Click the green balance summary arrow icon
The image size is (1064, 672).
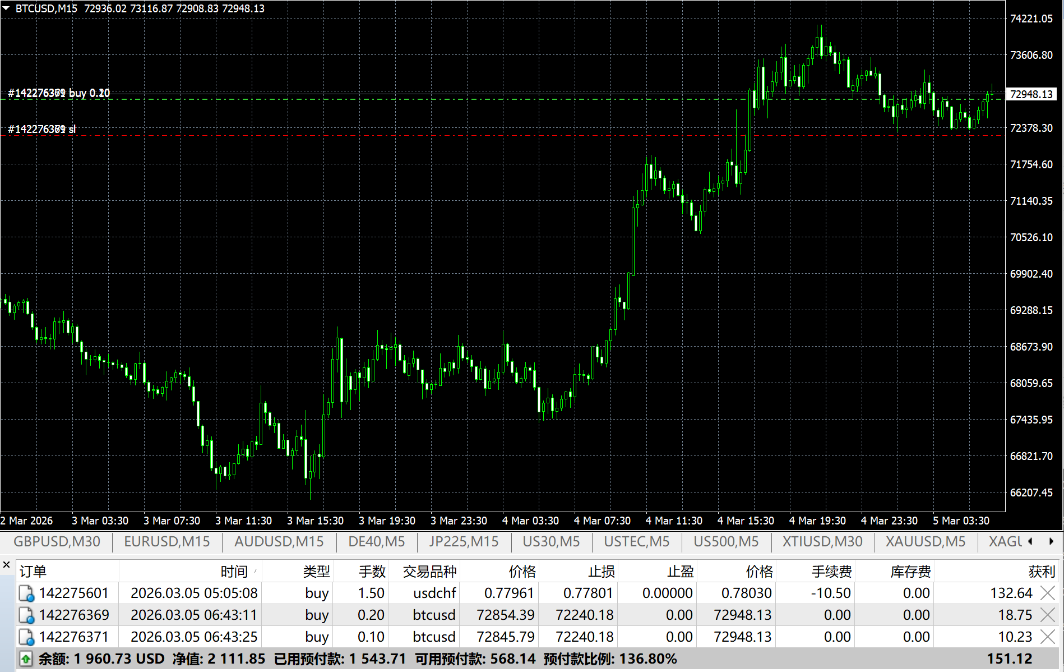tap(26, 659)
